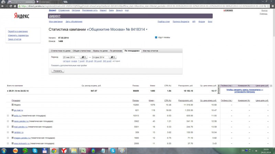The height and width of the screenshot is (154, 275).
Task: Open 'Изменить параметры' link
Action: click(18, 36)
